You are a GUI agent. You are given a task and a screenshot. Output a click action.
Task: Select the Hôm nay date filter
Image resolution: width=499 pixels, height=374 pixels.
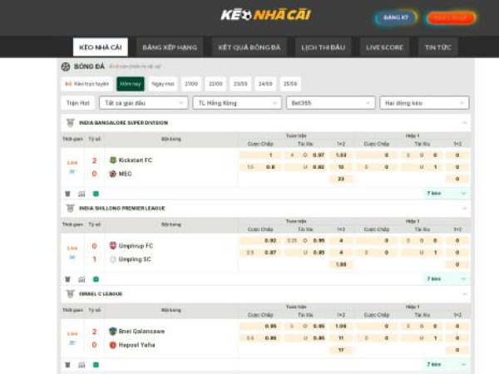[130, 84]
